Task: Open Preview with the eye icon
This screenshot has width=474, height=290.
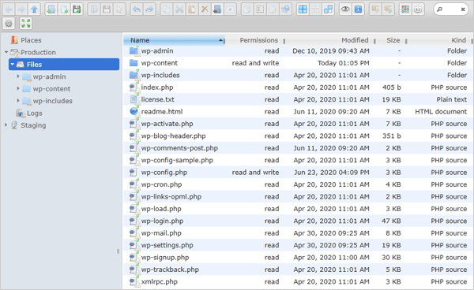Action: 345,9
